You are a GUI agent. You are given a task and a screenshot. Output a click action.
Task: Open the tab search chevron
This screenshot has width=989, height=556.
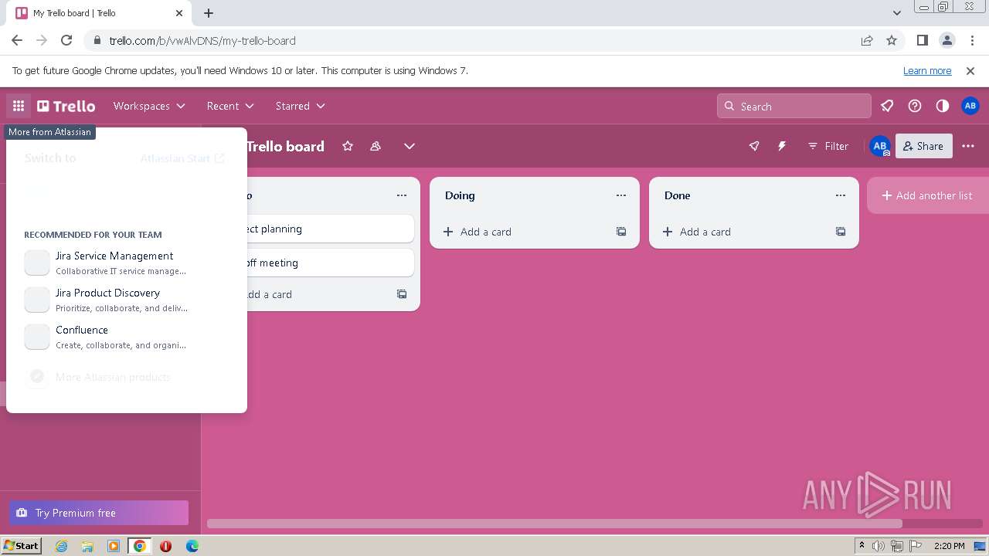click(896, 13)
